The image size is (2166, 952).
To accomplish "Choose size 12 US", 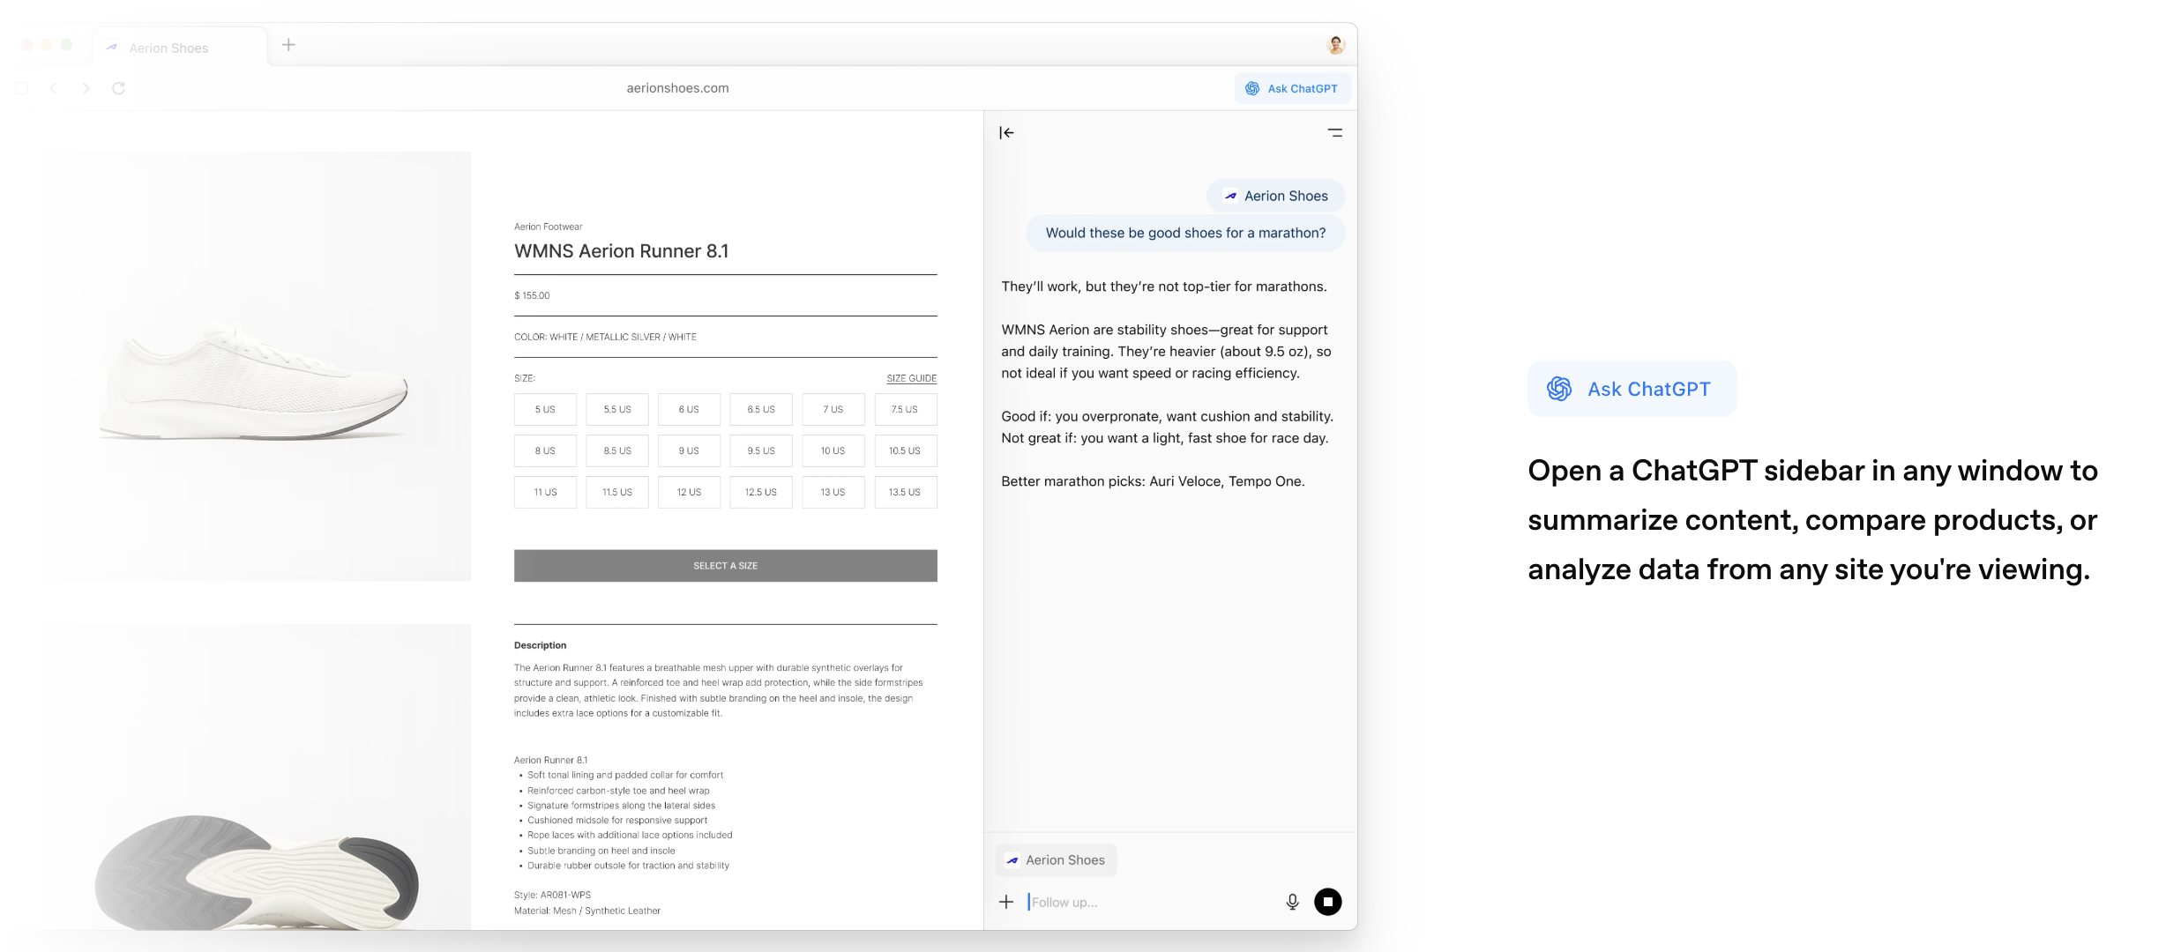I will [x=689, y=493].
